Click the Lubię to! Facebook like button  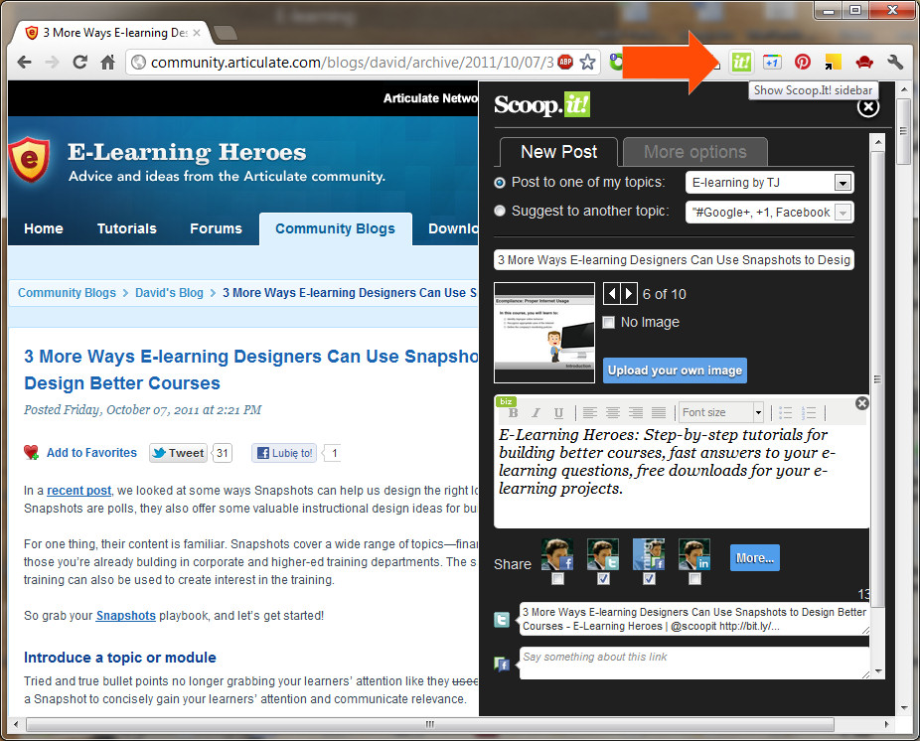pyautogui.click(x=284, y=453)
